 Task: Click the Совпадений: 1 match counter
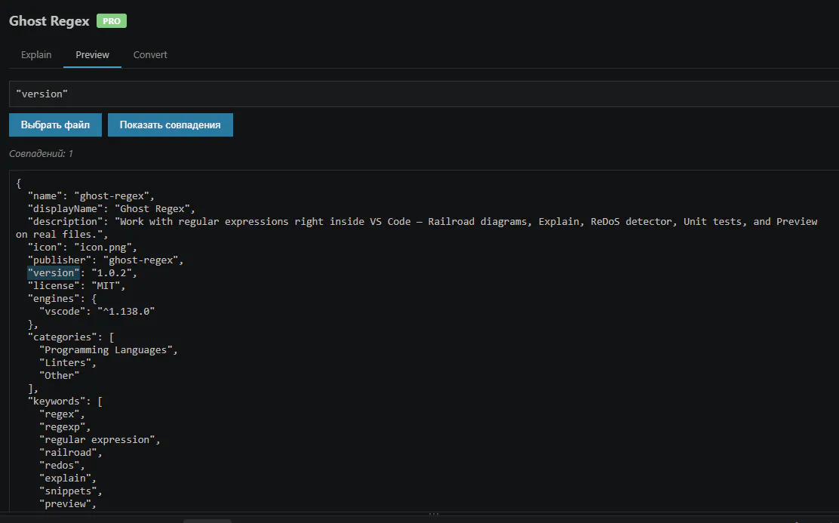(x=41, y=154)
